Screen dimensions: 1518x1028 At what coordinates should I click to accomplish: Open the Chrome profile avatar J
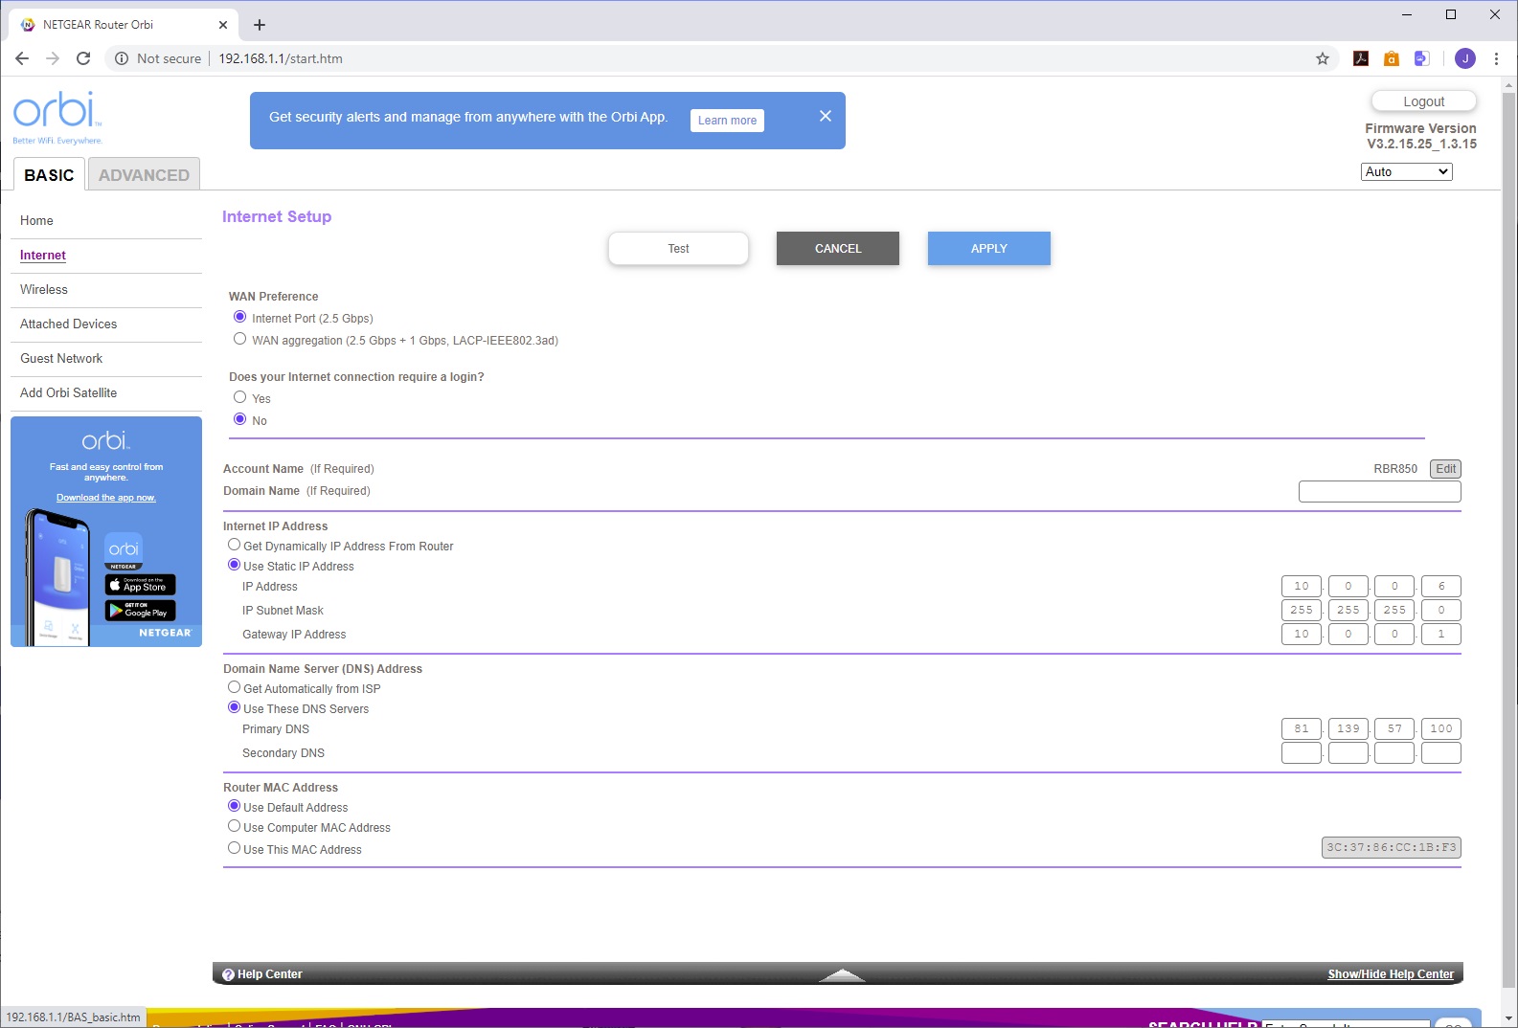tap(1465, 58)
